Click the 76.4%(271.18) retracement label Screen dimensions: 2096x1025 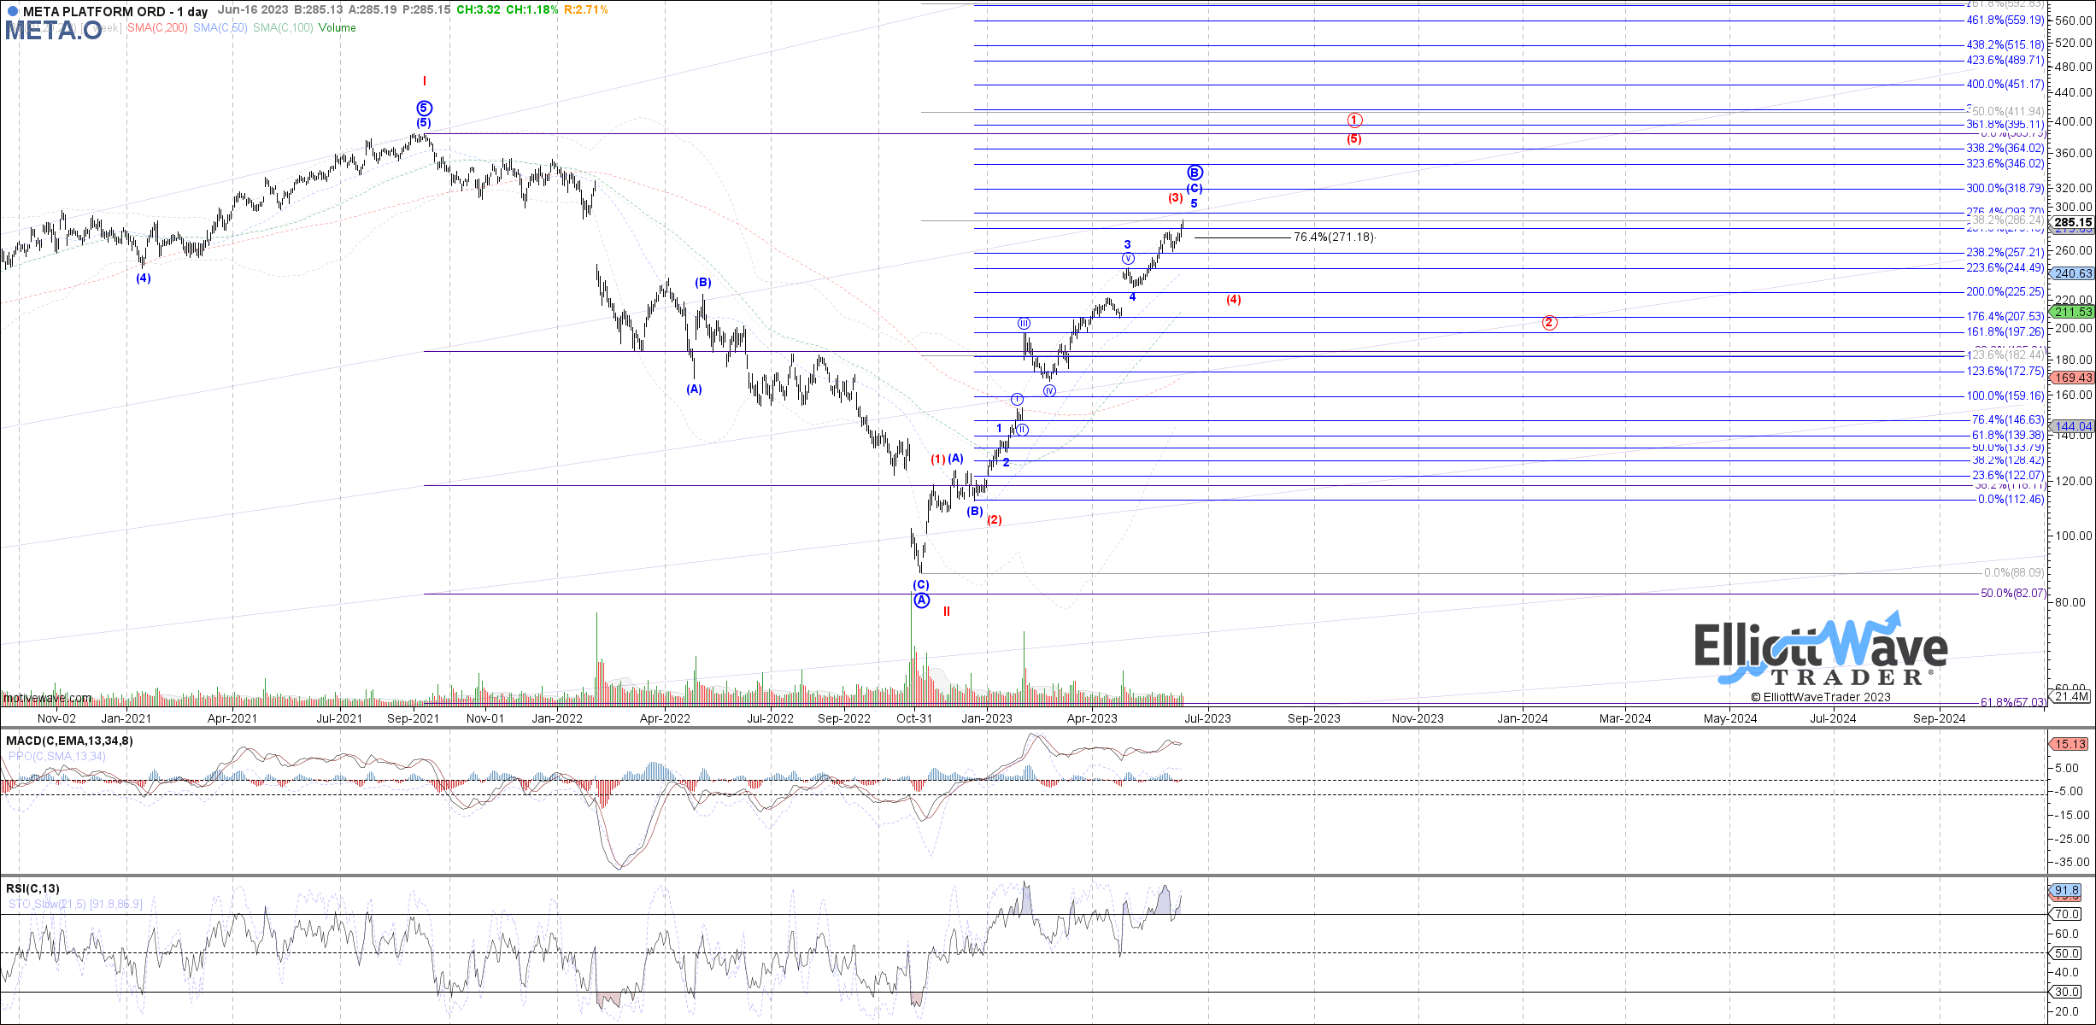(x=1333, y=237)
